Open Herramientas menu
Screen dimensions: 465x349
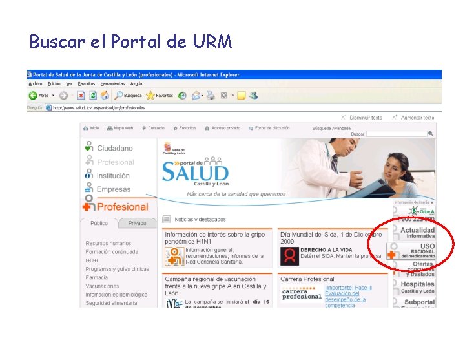[x=112, y=83]
